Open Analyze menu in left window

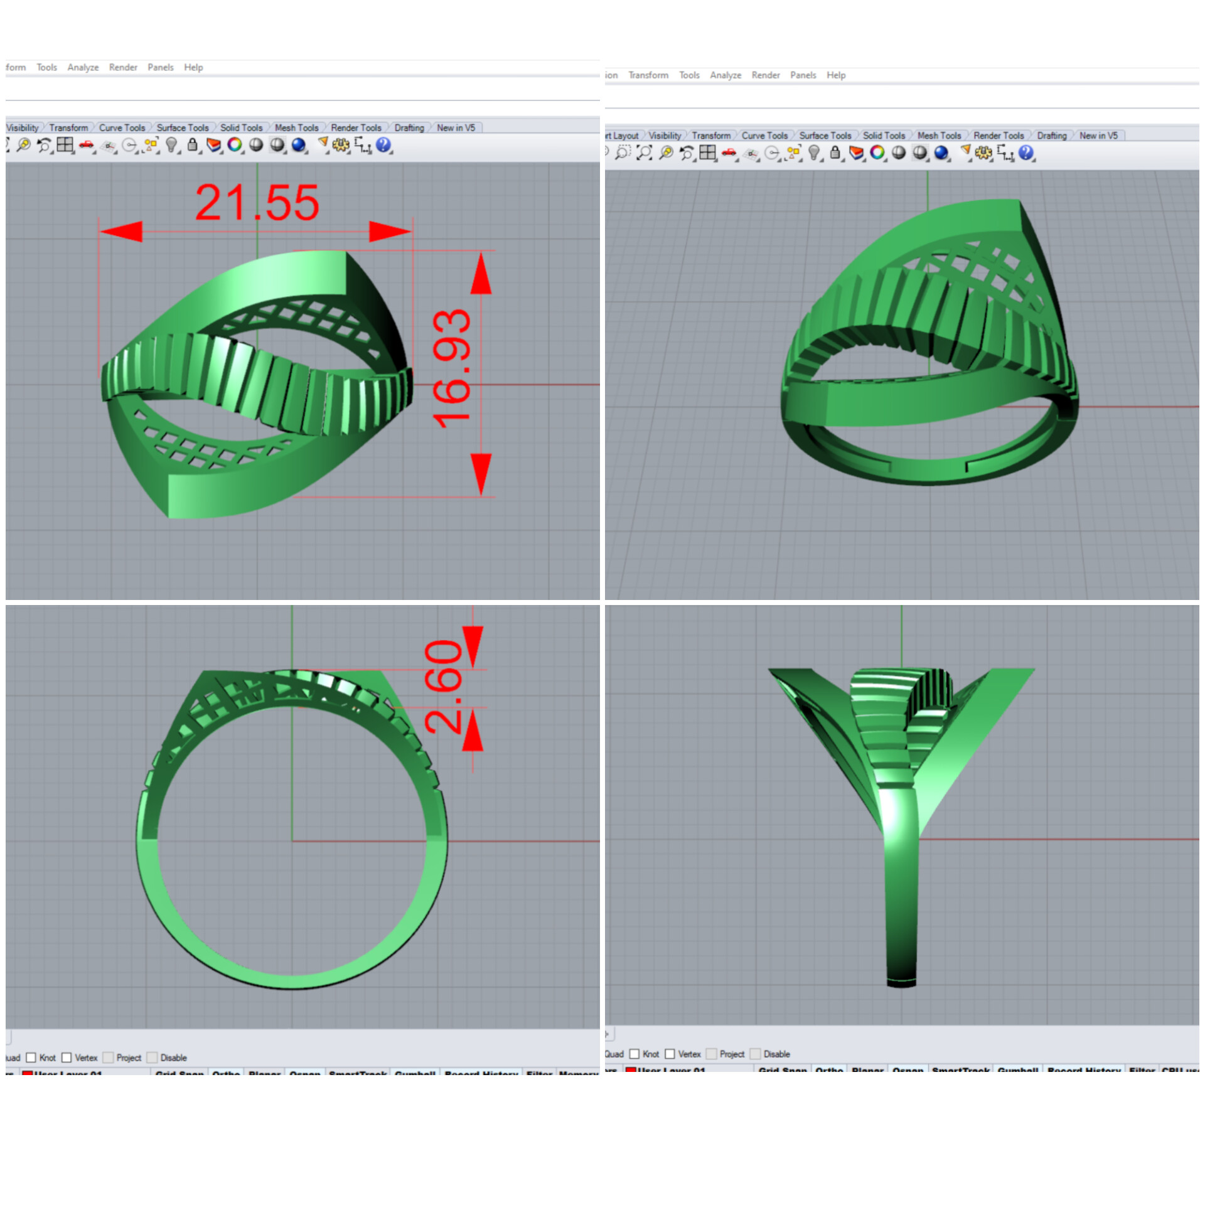tap(83, 67)
